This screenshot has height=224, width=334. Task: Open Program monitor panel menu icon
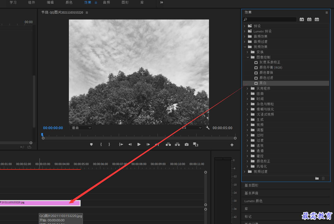coord(87,12)
